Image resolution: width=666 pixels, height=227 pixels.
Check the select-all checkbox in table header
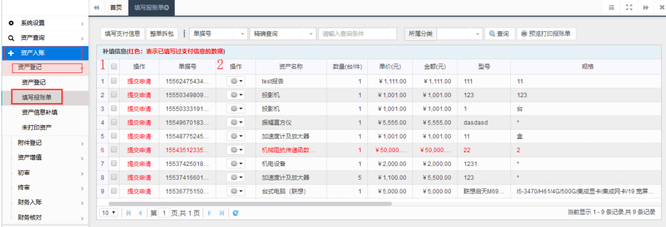click(114, 66)
